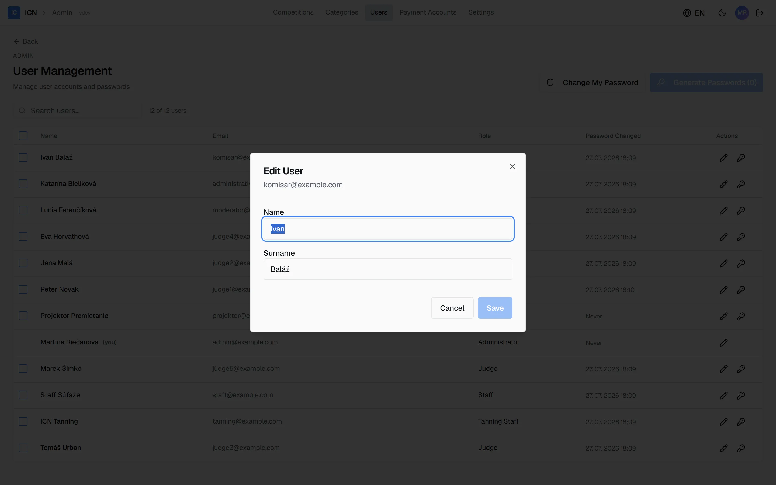Image resolution: width=776 pixels, height=485 pixels.
Task: Click the key icon in Lucia Ferenčíková row
Action: click(x=741, y=211)
